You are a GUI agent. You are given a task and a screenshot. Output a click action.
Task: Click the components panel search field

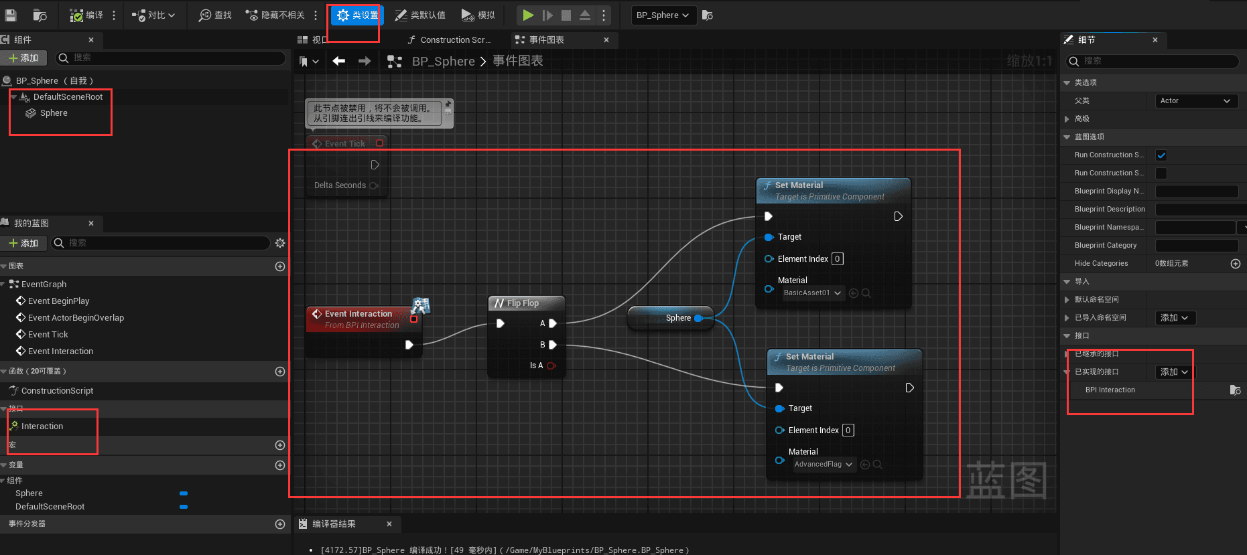point(171,58)
